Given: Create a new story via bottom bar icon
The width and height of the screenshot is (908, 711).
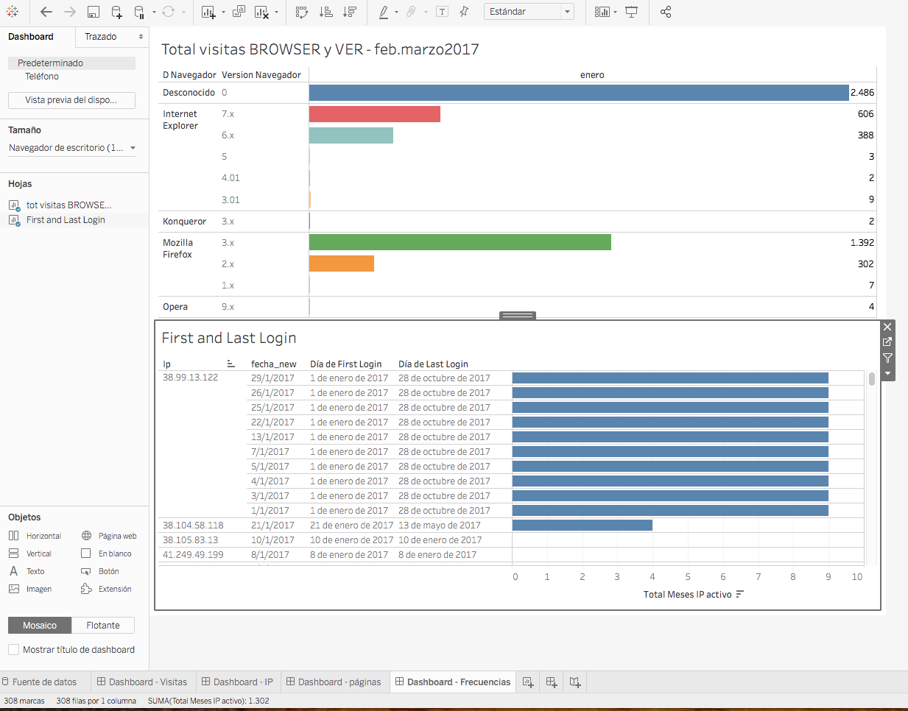Looking at the screenshot, I should (574, 682).
